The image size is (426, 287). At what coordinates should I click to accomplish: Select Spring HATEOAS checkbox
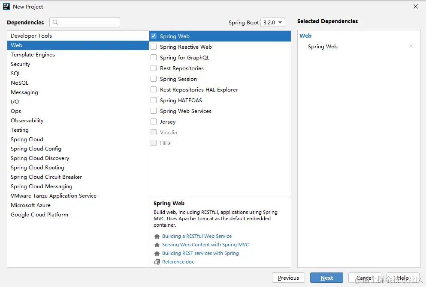tap(154, 100)
